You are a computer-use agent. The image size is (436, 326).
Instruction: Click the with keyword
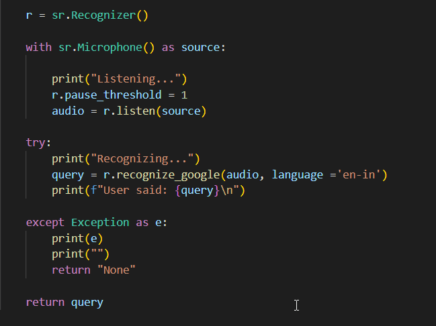38,47
